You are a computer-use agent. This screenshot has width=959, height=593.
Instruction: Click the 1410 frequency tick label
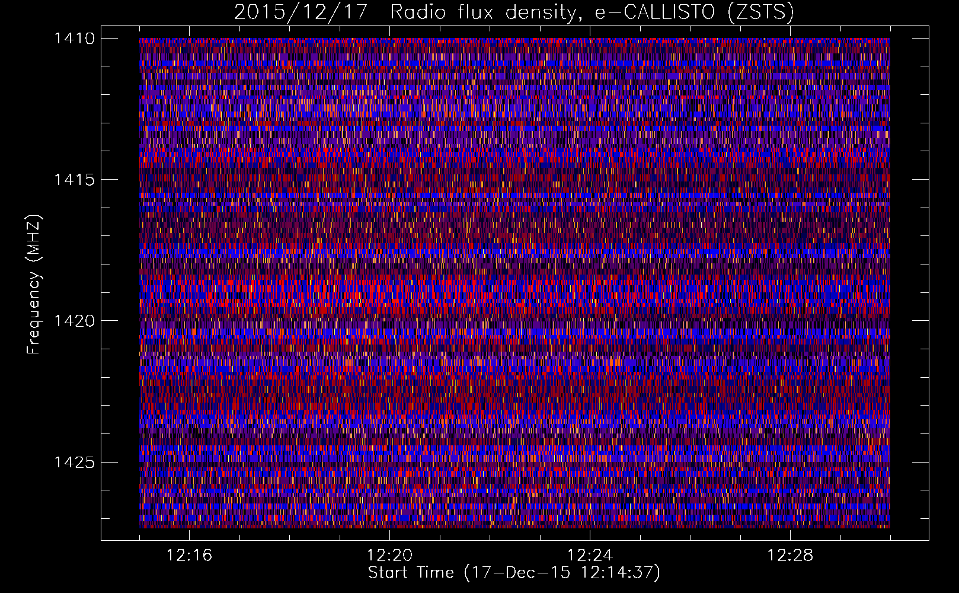coord(74,39)
